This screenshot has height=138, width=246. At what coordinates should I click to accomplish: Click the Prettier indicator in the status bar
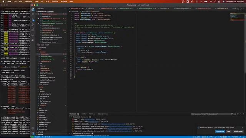click(x=235, y=137)
